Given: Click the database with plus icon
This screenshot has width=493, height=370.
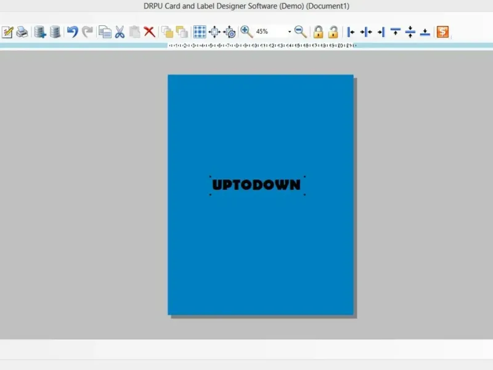Looking at the screenshot, I should click(x=40, y=32).
